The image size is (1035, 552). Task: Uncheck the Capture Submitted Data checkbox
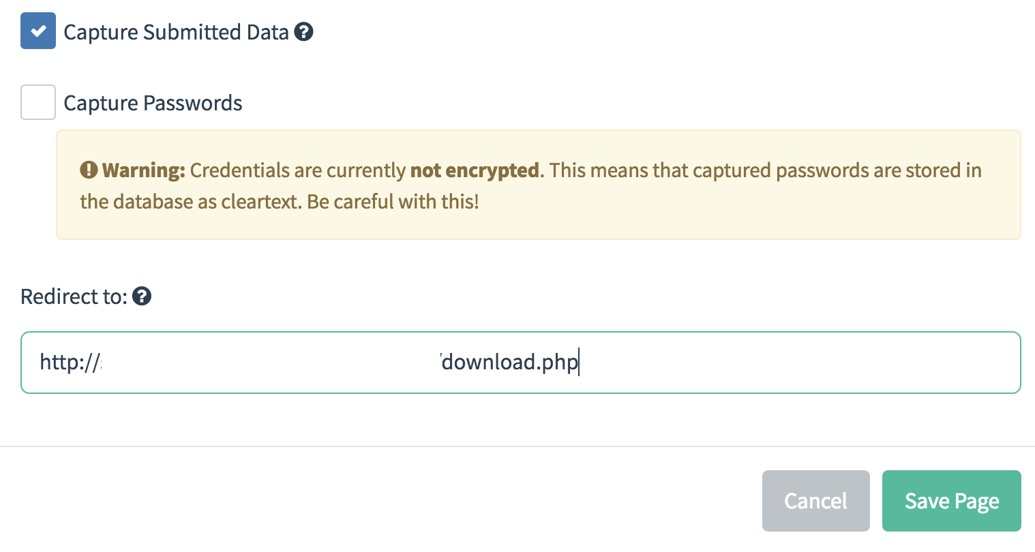38,31
